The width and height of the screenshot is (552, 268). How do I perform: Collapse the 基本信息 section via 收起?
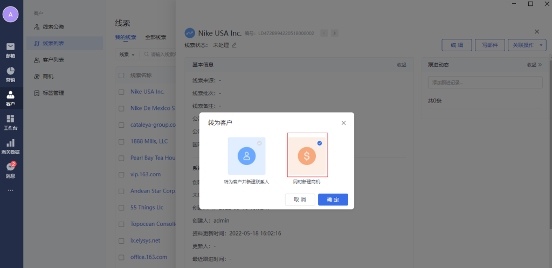tap(402, 65)
